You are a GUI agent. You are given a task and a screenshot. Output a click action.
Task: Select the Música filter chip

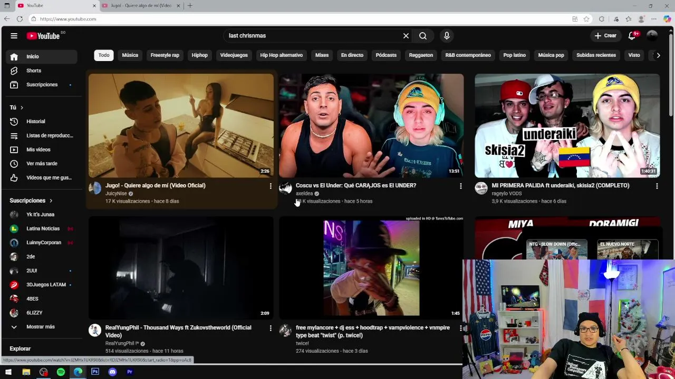click(130, 55)
